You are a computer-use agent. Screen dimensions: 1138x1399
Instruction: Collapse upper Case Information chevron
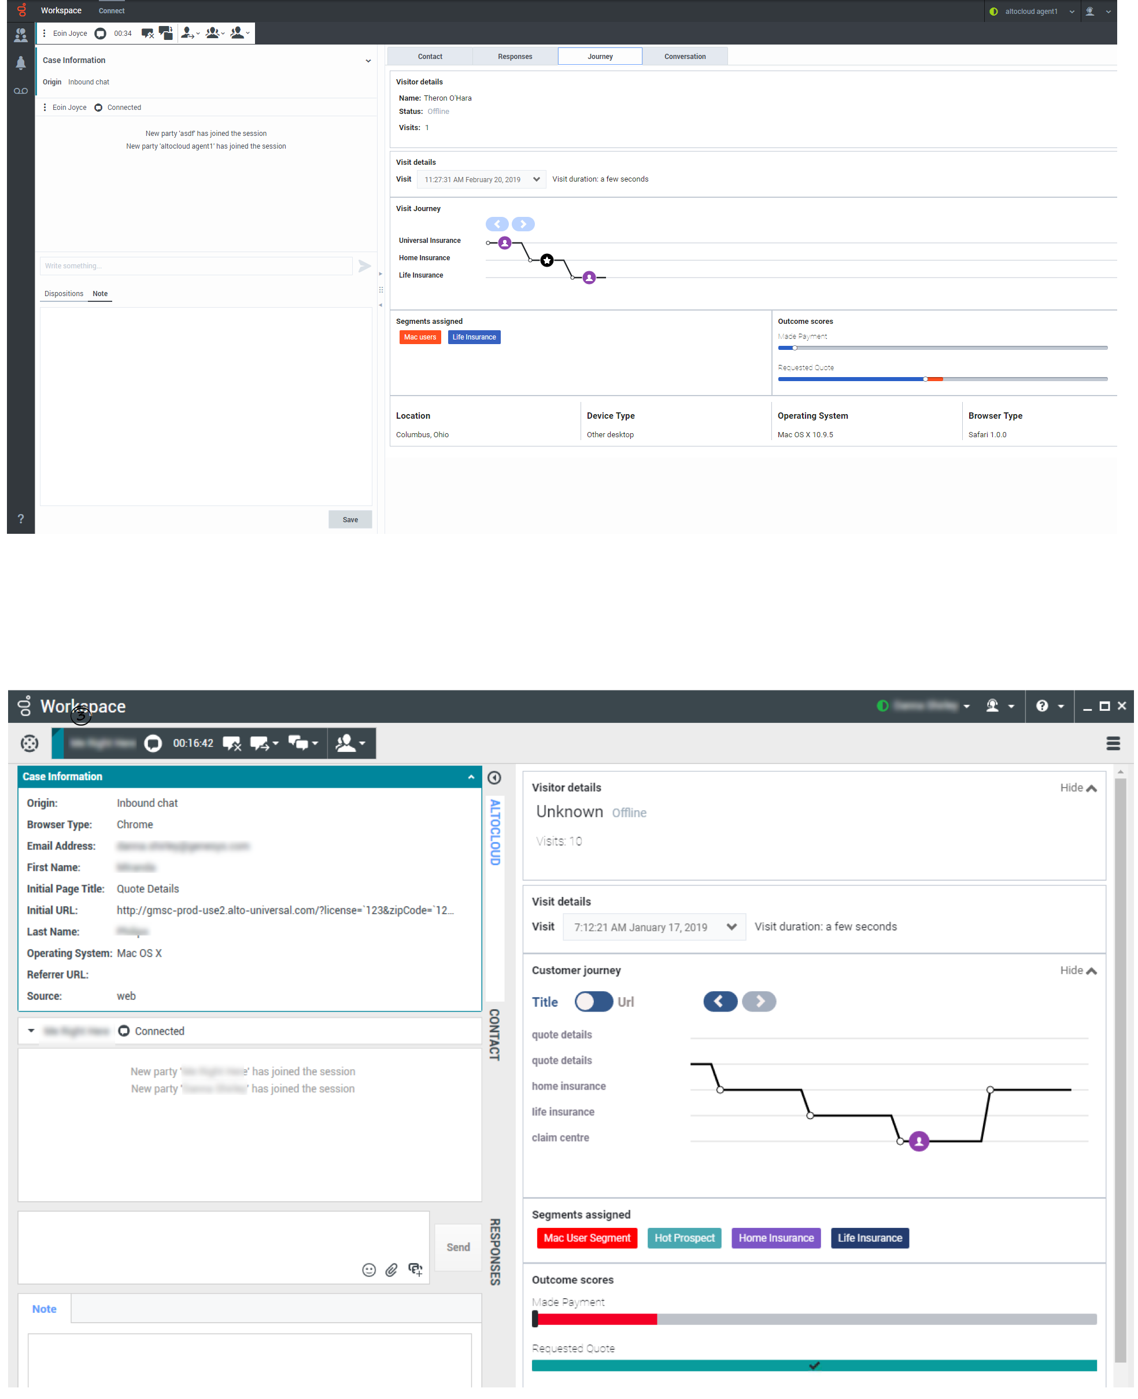click(x=368, y=61)
